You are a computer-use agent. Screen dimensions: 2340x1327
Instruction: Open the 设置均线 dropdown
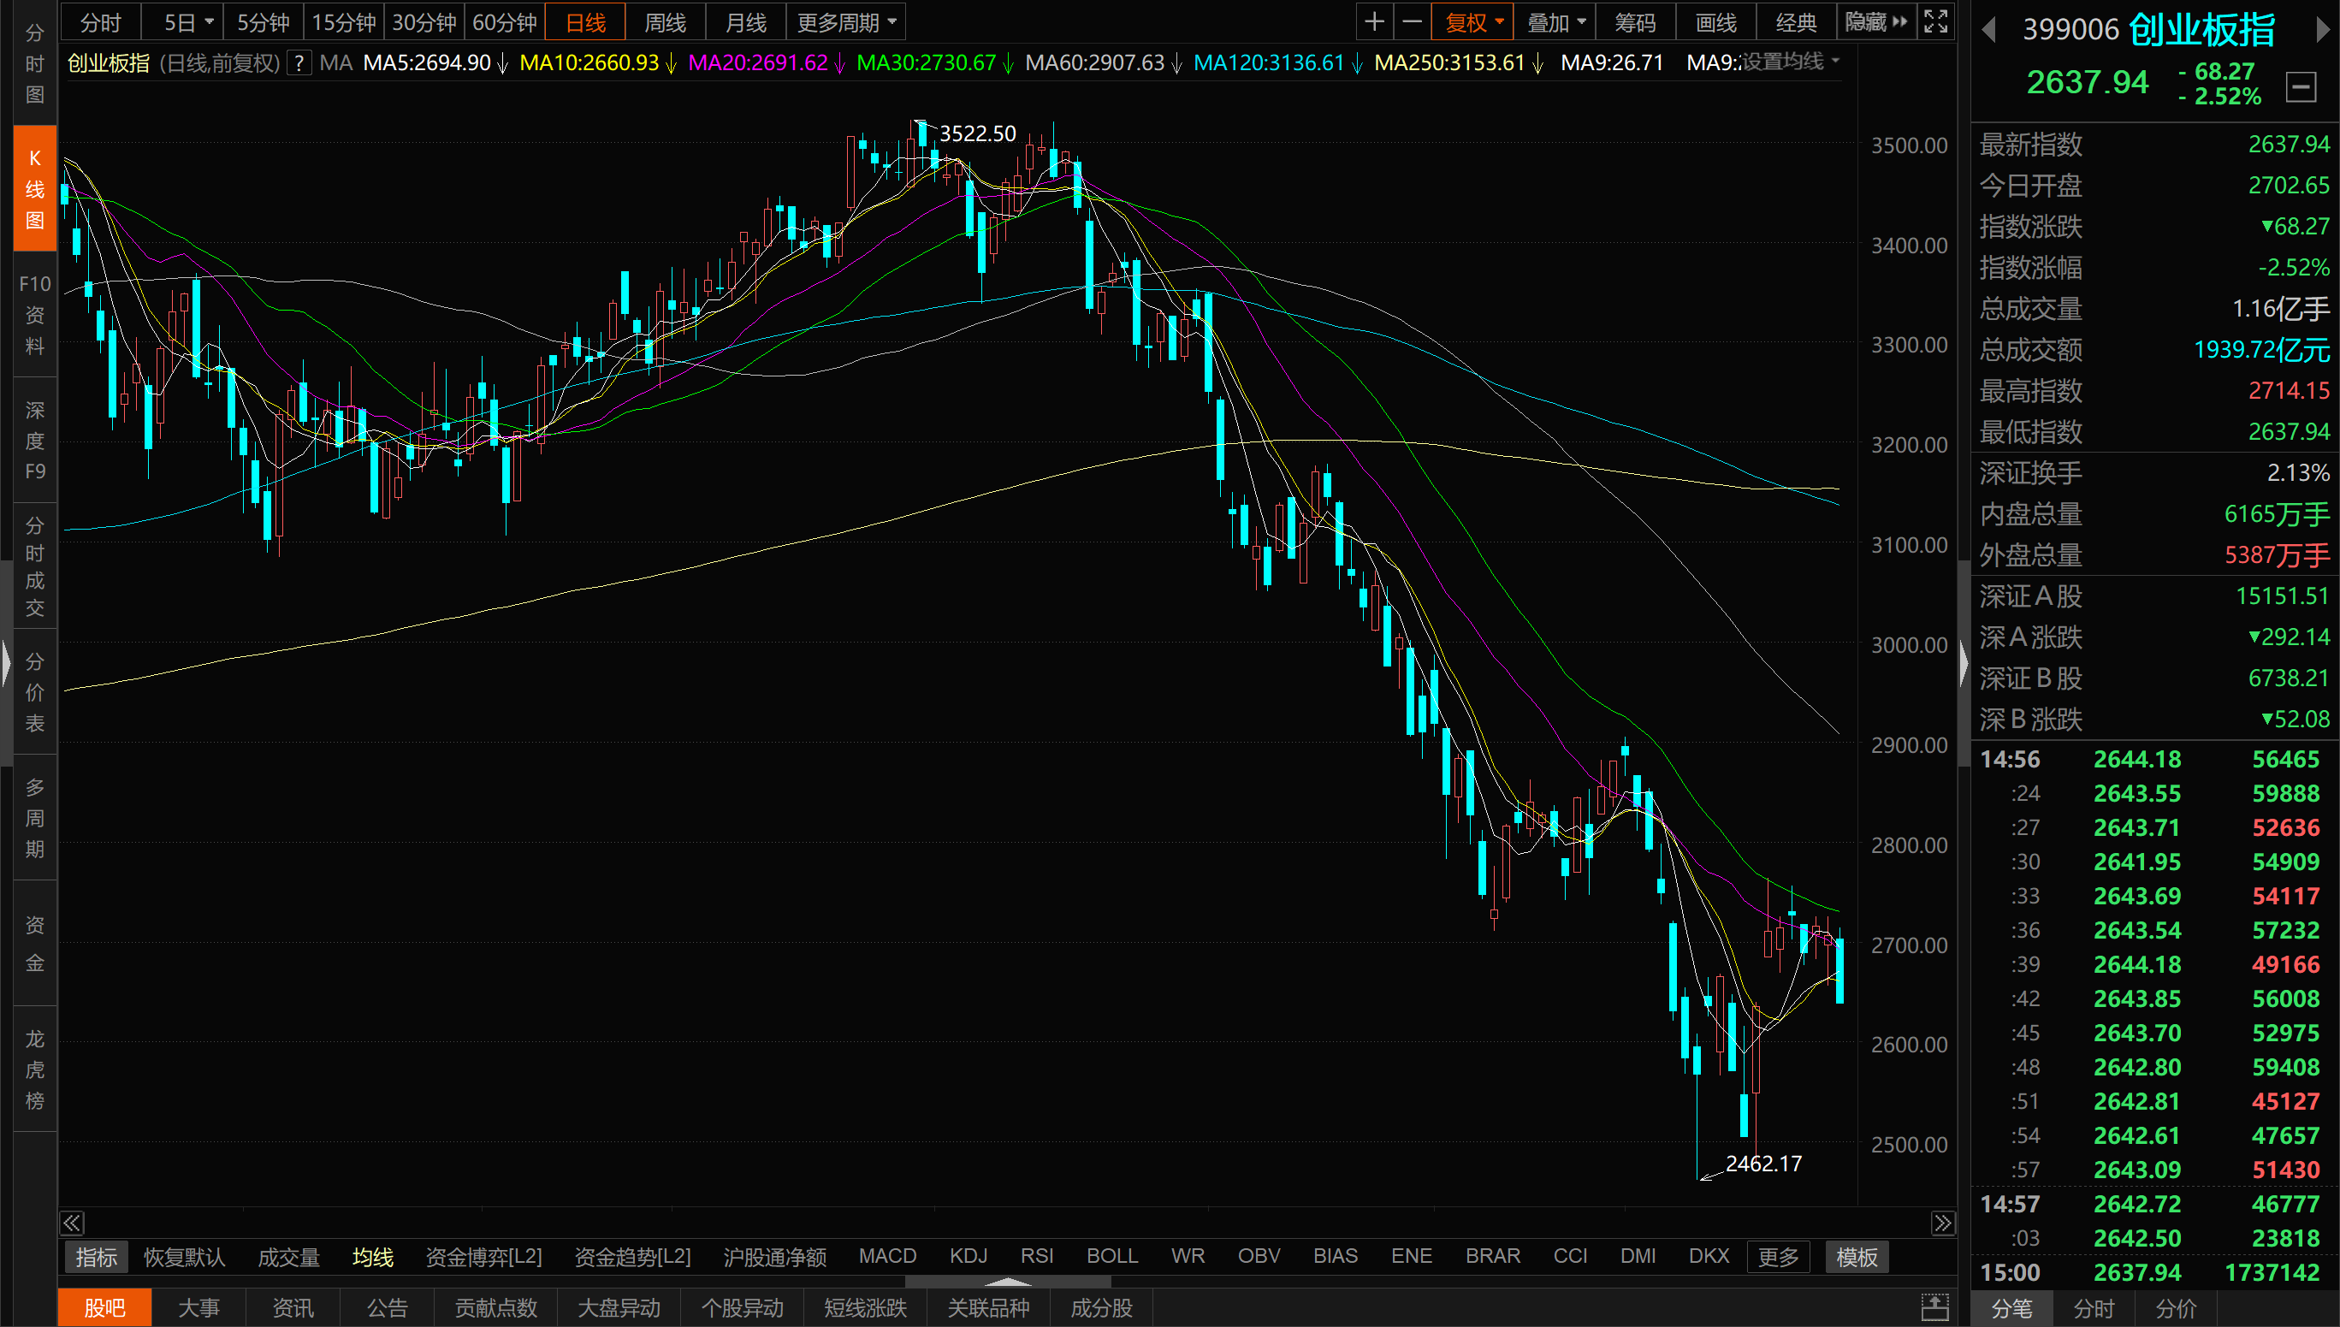click(1790, 62)
